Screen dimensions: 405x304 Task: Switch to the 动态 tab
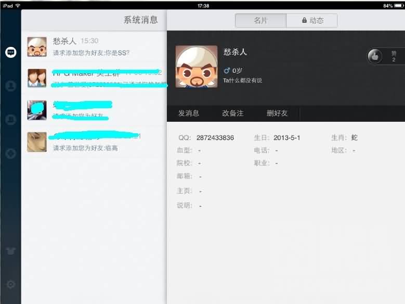(312, 20)
